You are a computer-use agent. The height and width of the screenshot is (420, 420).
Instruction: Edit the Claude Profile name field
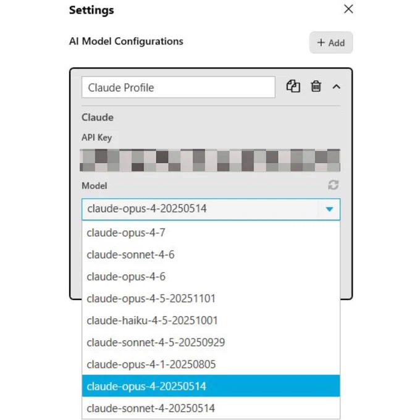[178, 87]
